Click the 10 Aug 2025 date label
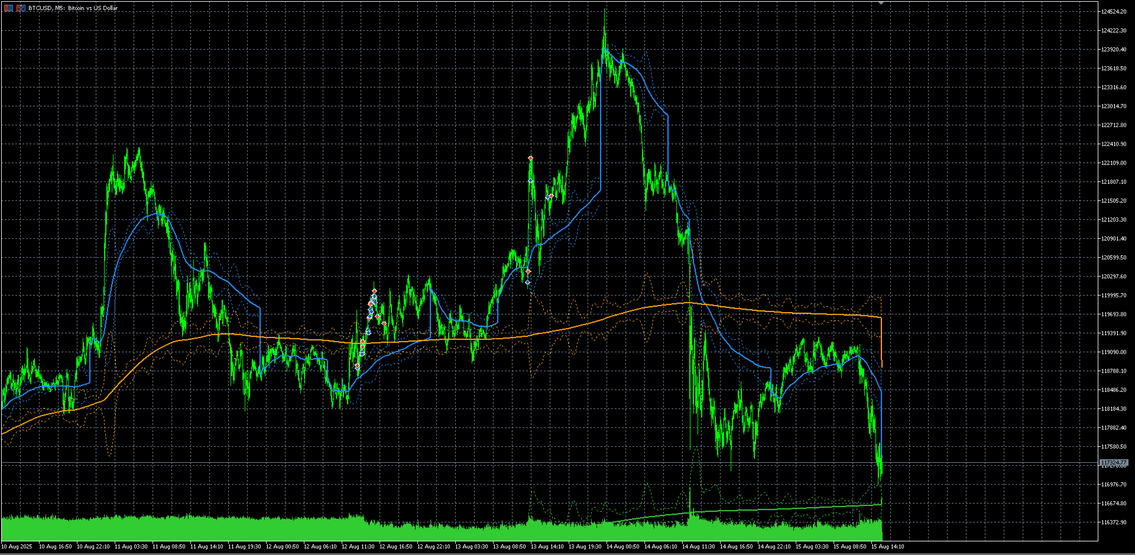This screenshot has height=555, width=1135. [x=17, y=547]
